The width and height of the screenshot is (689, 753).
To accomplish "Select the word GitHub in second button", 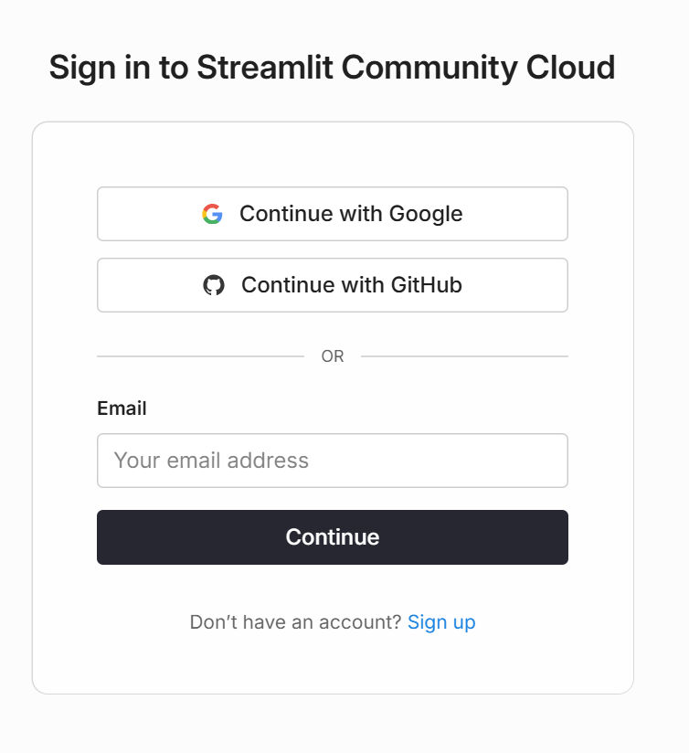I will click(x=427, y=285).
